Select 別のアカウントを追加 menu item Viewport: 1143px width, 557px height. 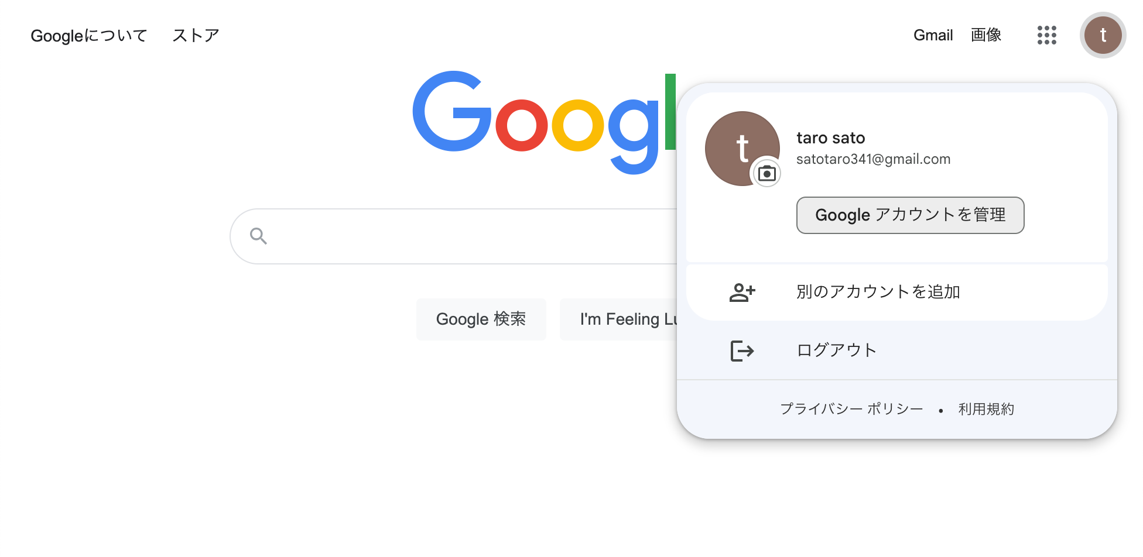click(896, 292)
